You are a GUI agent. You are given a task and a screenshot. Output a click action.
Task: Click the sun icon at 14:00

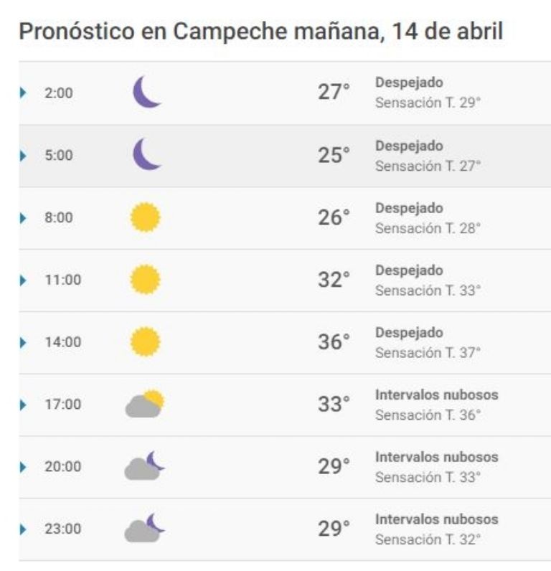click(146, 341)
